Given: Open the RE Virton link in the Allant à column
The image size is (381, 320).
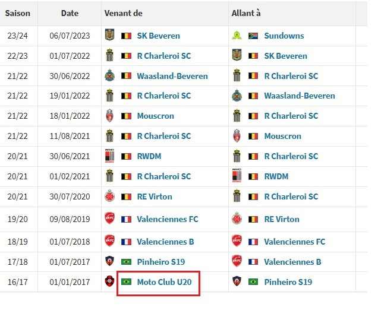Looking at the screenshot, I should pos(282,219).
